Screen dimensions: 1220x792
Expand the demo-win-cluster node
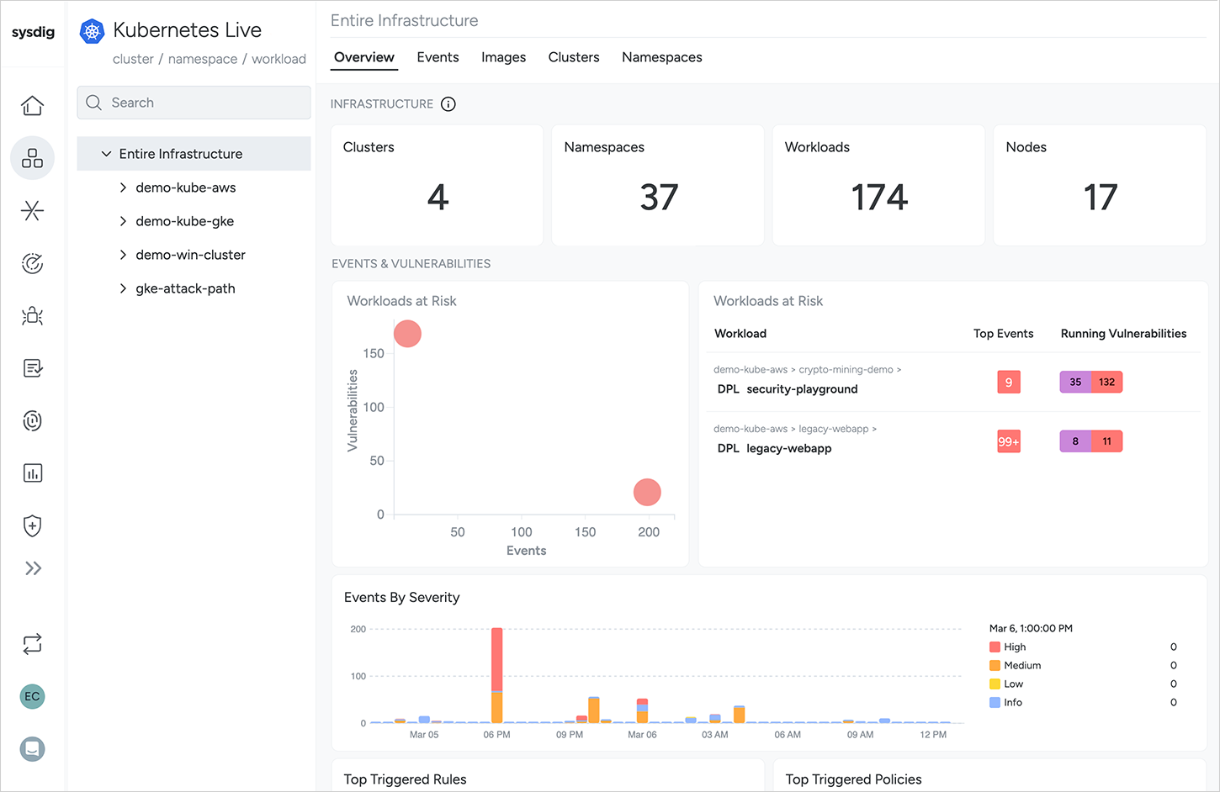coord(123,255)
